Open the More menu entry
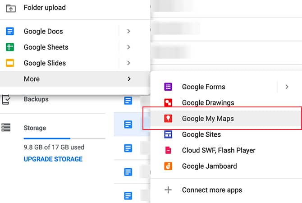This screenshot has height=203, width=302. (x=75, y=79)
